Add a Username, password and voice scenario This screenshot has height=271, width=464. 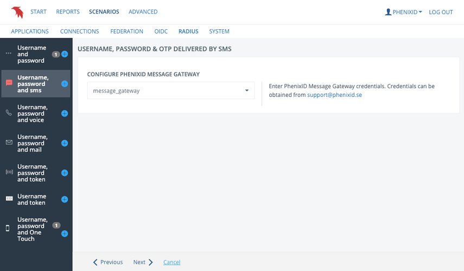[65, 114]
